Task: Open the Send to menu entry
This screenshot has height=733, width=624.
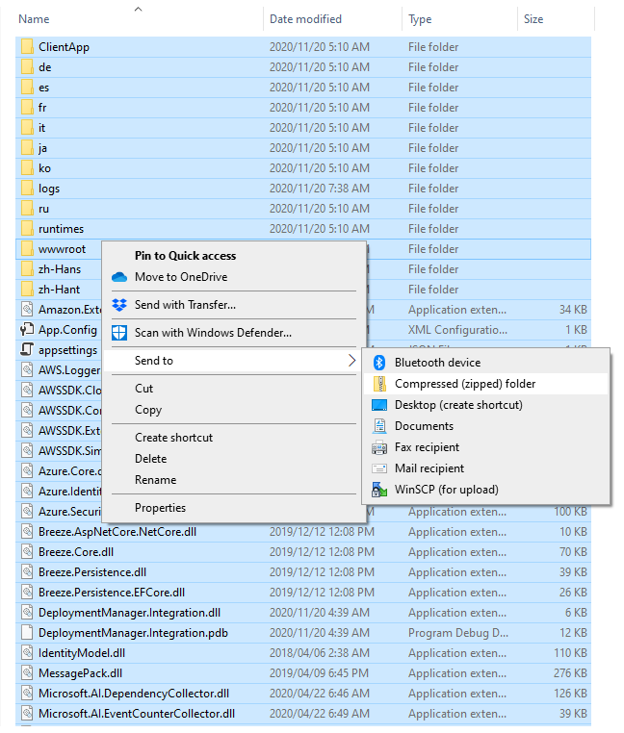Action: click(x=232, y=361)
